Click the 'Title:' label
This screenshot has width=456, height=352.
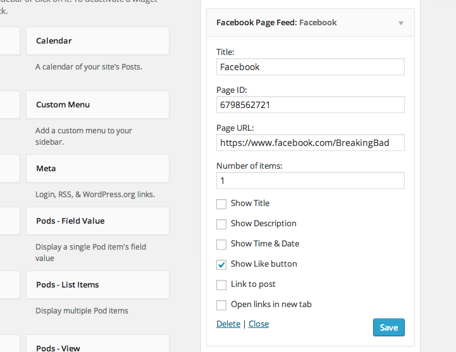tap(225, 52)
